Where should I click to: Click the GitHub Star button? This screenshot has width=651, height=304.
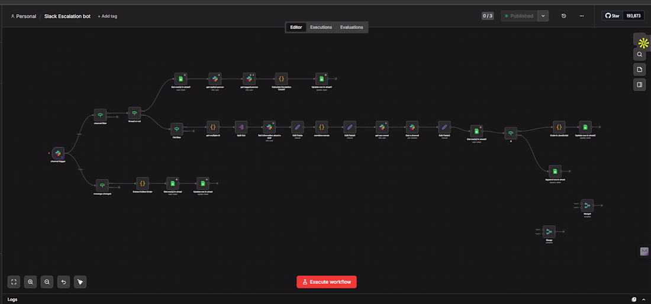[x=613, y=16]
